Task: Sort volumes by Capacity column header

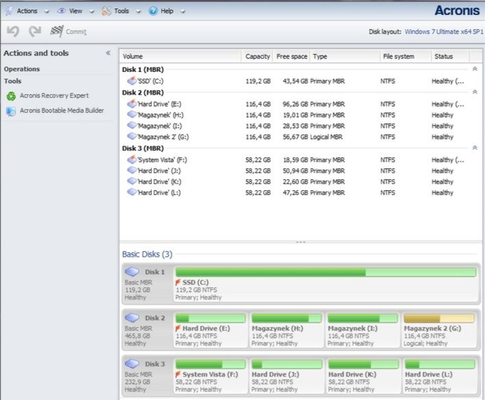Action: point(258,56)
